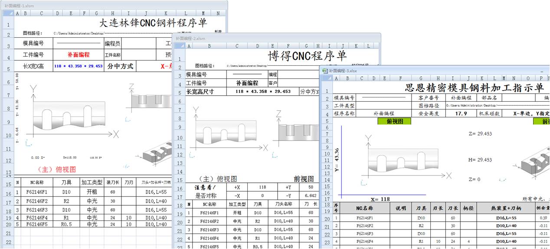
Task: Select column C header in 补面编程-2.xlsm
Action: (237, 45)
